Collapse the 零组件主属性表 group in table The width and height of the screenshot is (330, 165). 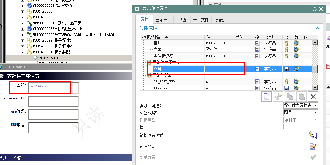(x=144, y=62)
